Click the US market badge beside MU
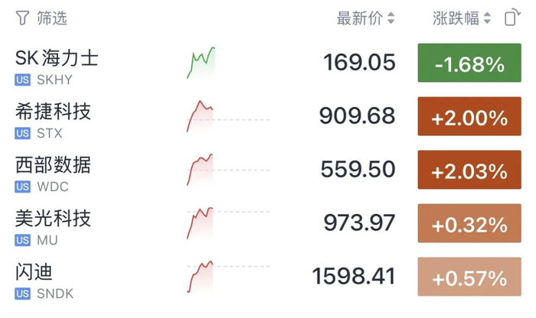 [22, 240]
